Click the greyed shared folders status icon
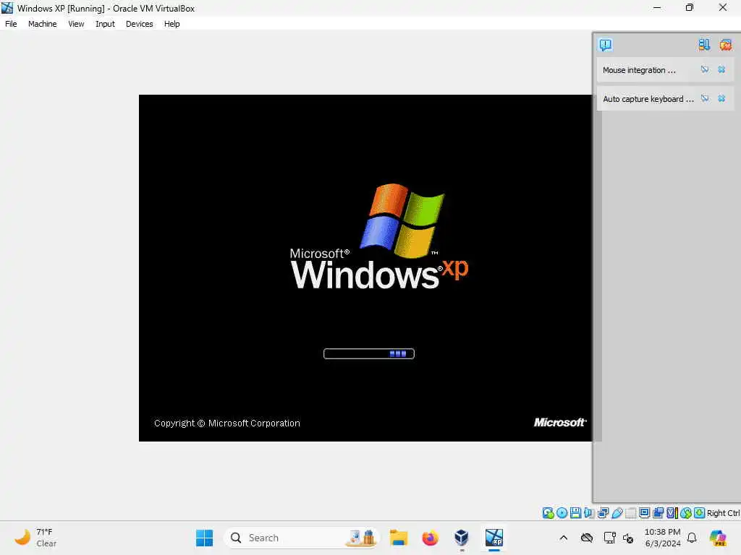 tap(631, 513)
